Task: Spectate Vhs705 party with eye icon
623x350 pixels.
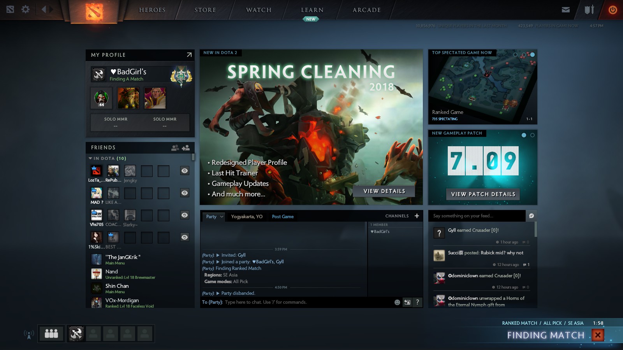Action: (x=185, y=215)
